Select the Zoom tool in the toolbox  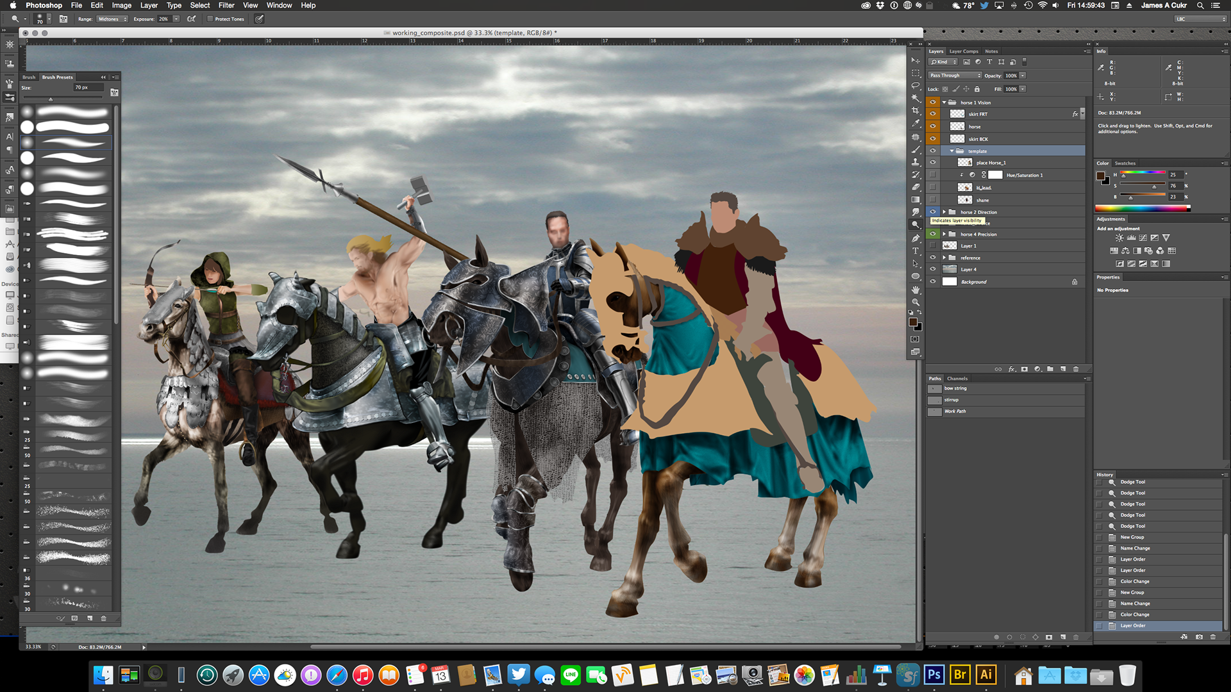916,302
